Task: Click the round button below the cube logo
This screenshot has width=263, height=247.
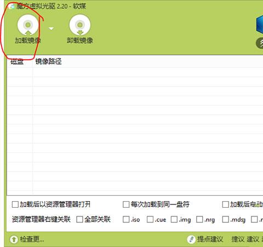Action: (x=260, y=43)
